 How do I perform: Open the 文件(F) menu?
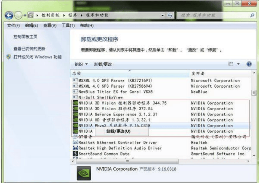pyautogui.click(x=13, y=25)
